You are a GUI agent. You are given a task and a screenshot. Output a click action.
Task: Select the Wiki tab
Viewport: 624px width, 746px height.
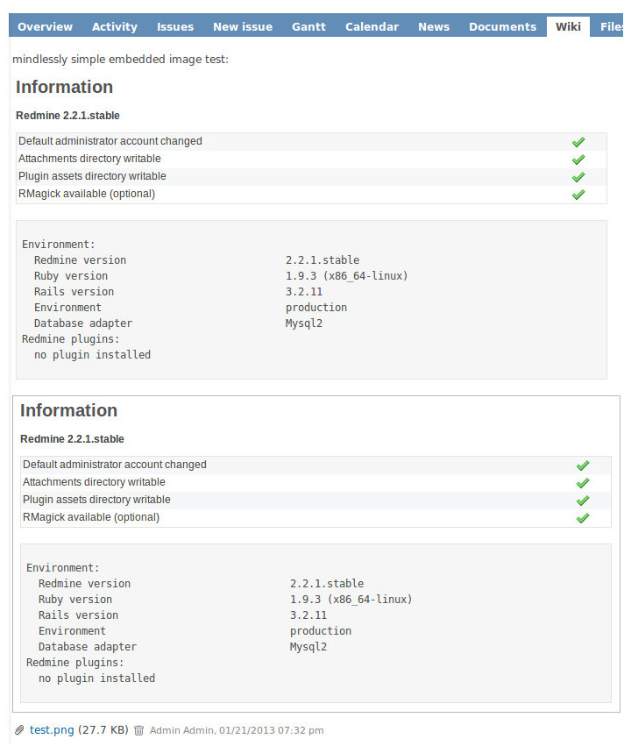point(568,26)
